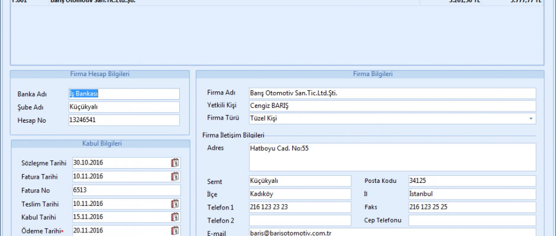Focus the Şube Adı input
Screen dimensions: 556x236
pos(123,107)
